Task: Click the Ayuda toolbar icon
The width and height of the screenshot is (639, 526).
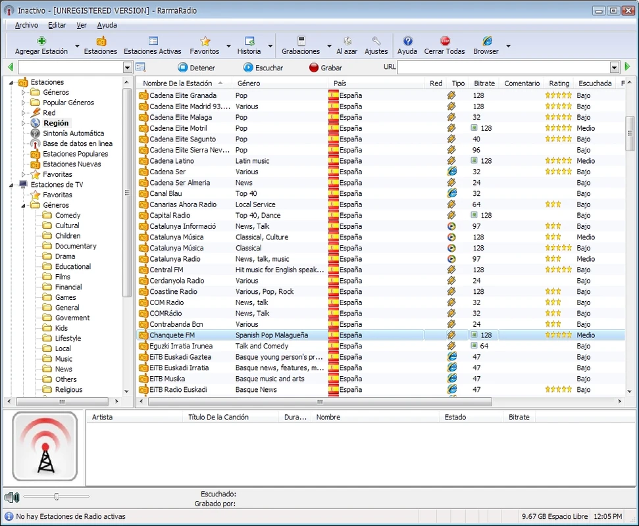Action: [x=407, y=41]
